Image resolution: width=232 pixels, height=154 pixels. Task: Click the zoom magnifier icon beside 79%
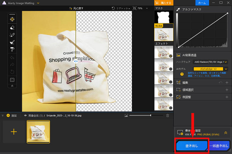[134, 8]
